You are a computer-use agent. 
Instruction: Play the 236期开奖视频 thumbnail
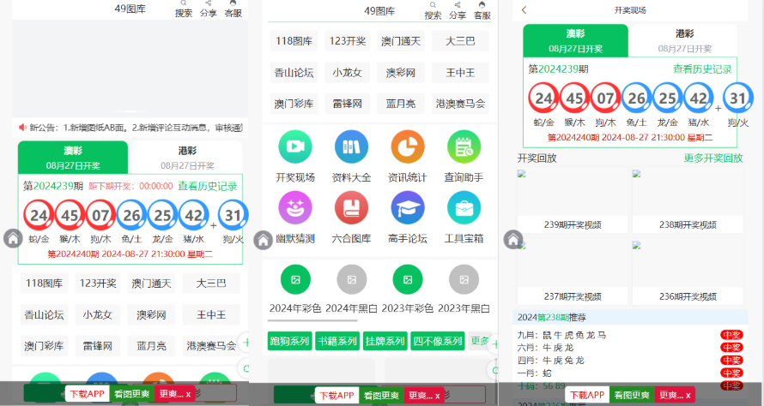(688, 272)
